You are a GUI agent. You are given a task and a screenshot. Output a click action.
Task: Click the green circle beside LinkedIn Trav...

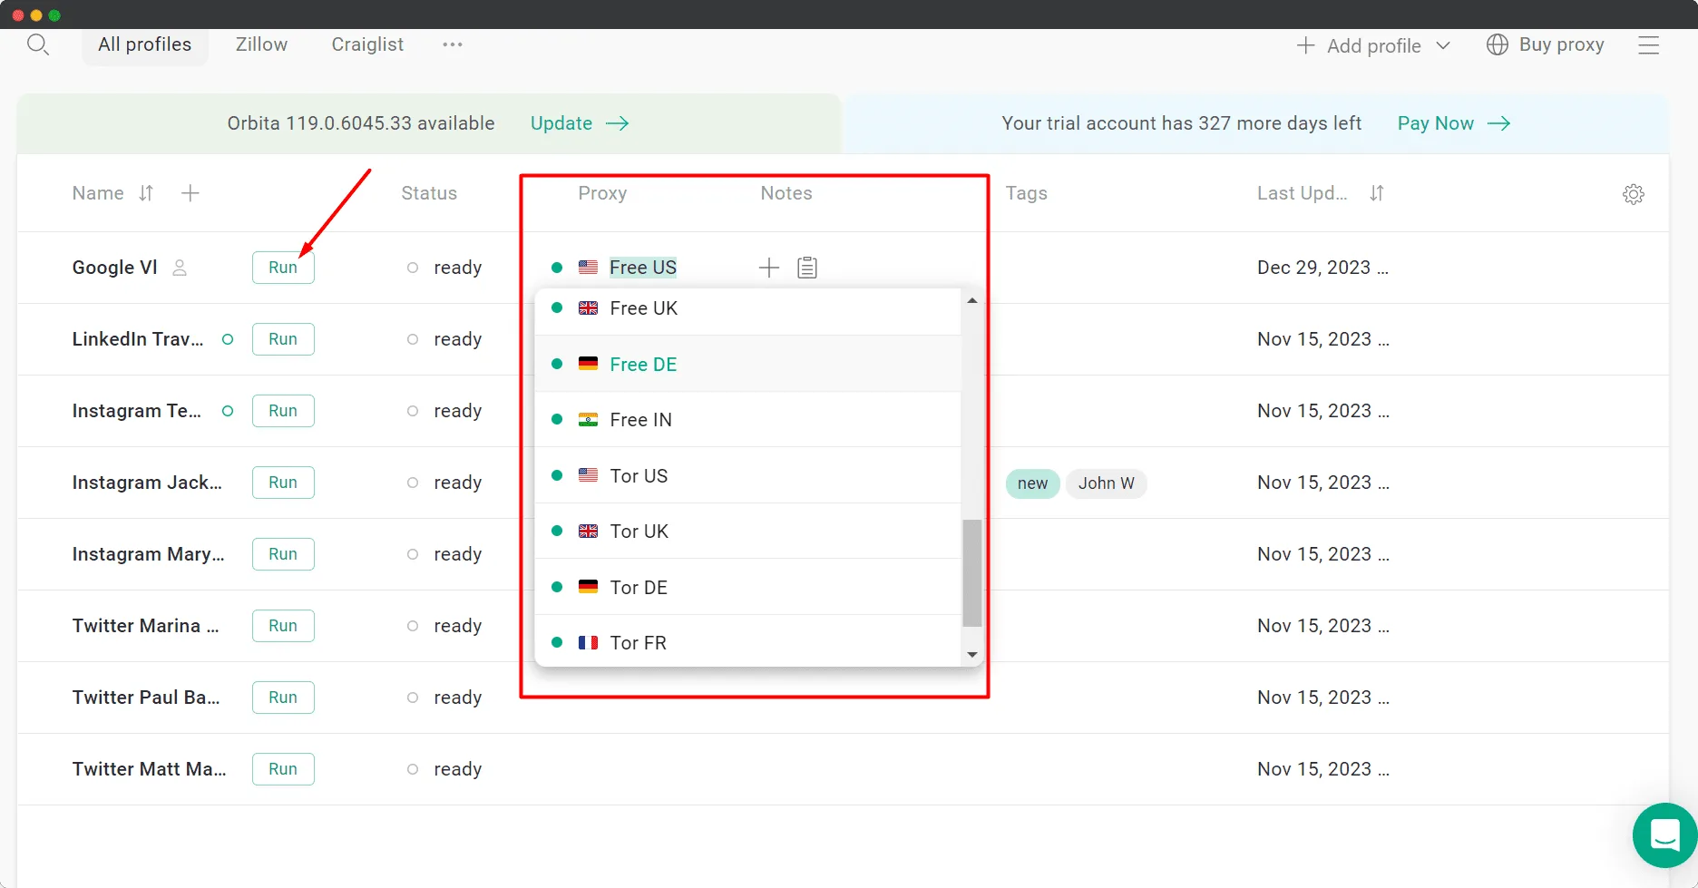coord(228,339)
